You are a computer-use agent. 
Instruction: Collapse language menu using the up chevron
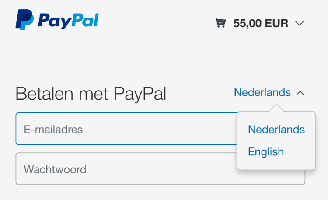pos(300,93)
